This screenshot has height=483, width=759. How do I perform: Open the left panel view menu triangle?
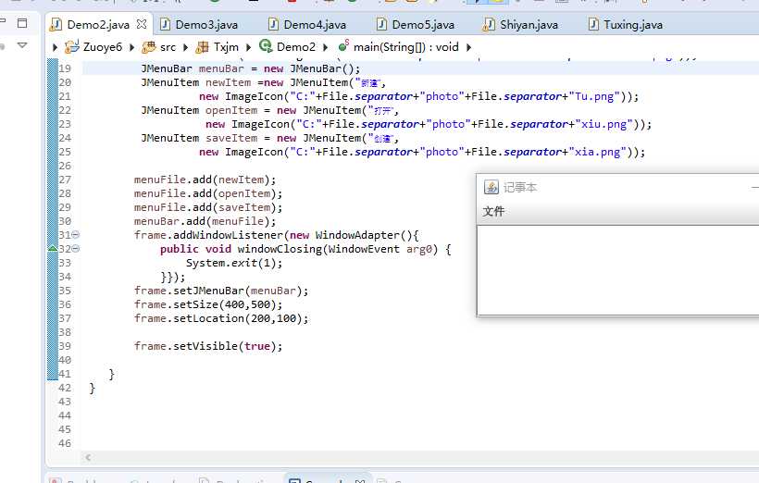(x=22, y=45)
